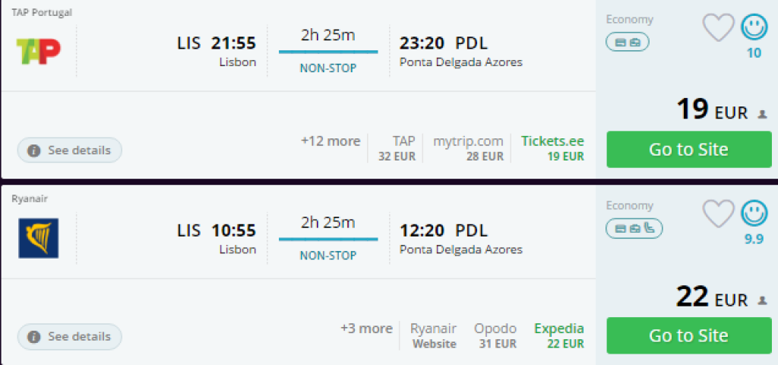Show +3 more booking providers

(x=366, y=328)
